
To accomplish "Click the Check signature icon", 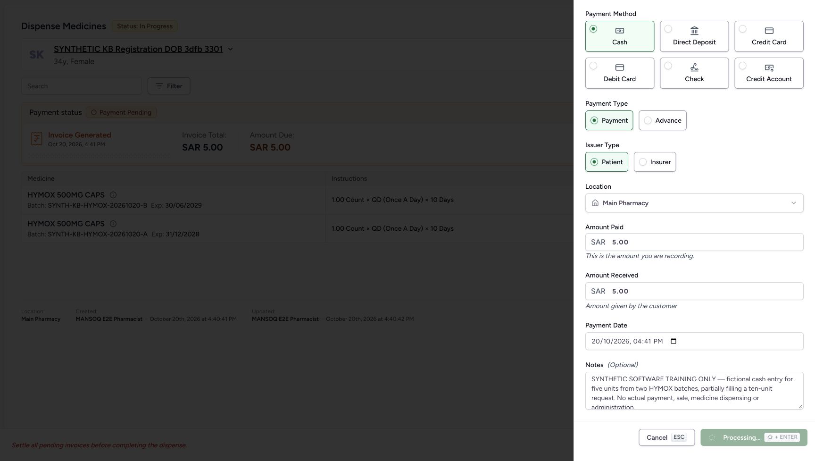I will (694, 67).
